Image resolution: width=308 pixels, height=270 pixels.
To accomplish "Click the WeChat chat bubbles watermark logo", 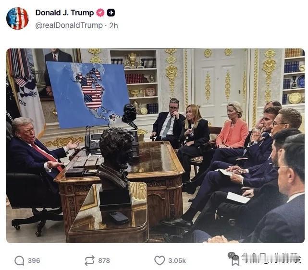I will [x=233, y=256].
